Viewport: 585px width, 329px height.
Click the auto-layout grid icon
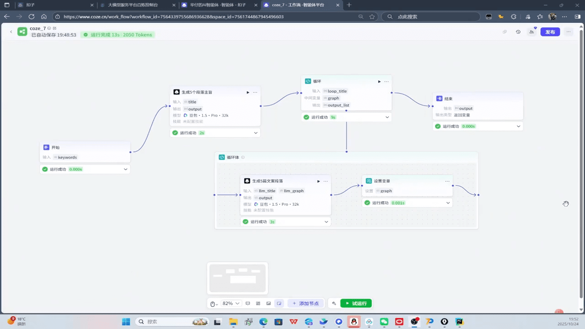coord(258,303)
